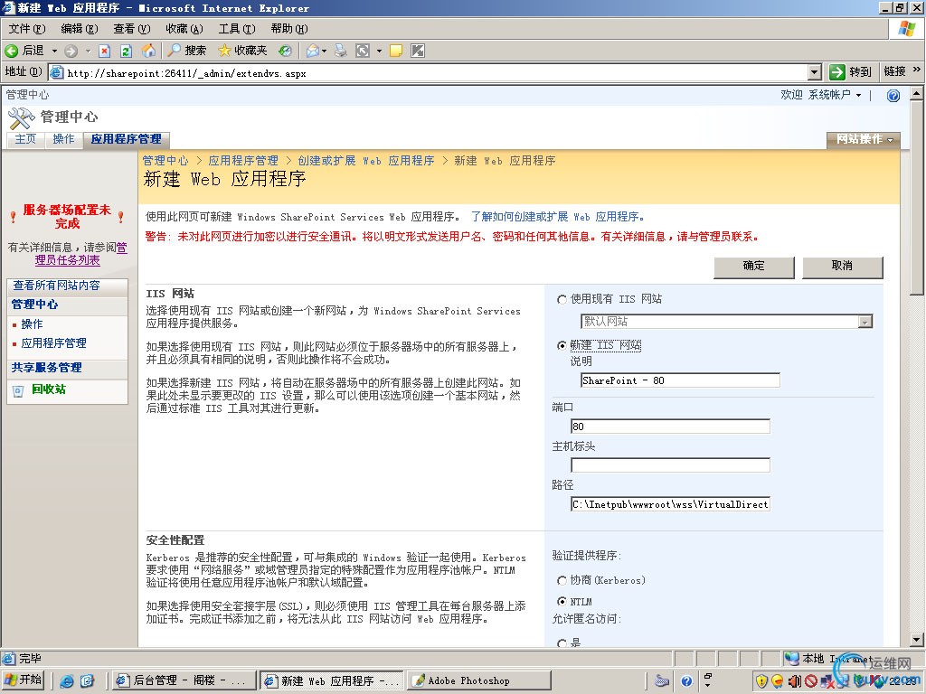Open the Forward button dropdown arrow

(88, 51)
